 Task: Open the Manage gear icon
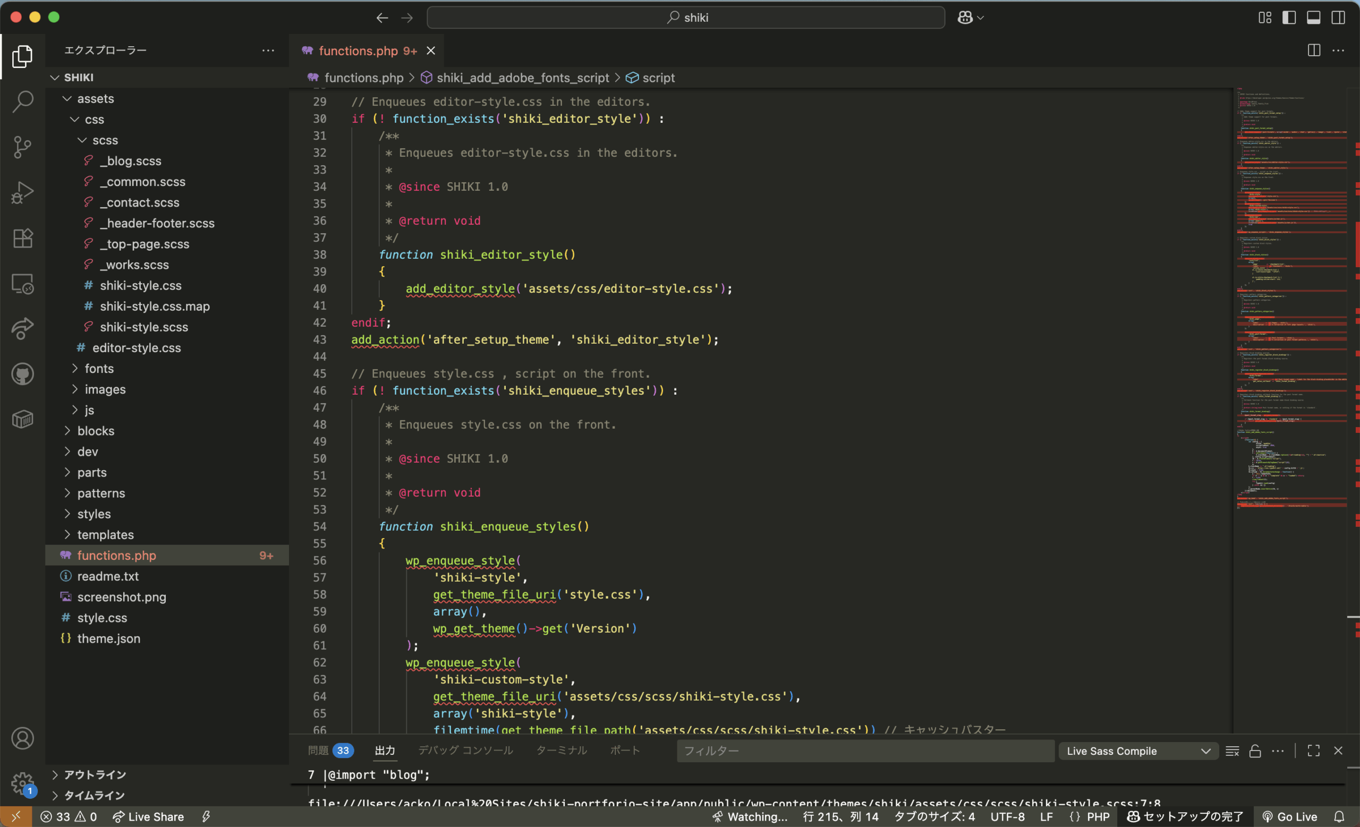click(x=23, y=782)
